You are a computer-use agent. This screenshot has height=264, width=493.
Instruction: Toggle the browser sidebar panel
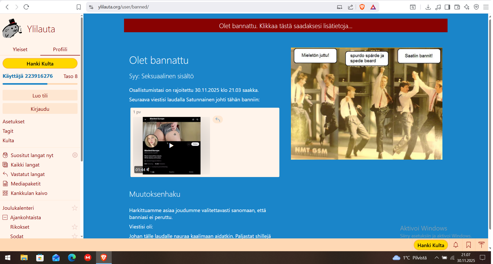coord(447,7)
